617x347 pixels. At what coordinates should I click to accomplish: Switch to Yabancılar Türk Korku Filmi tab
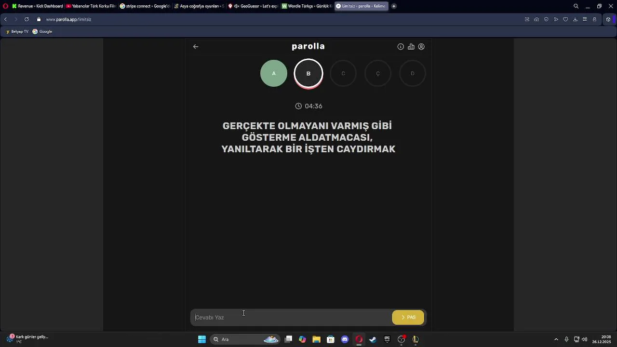click(91, 6)
